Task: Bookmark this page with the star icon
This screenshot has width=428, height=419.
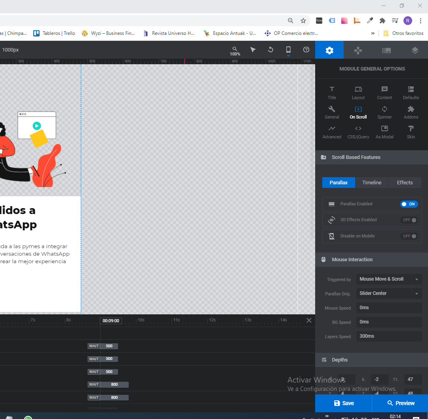Action: tap(303, 21)
